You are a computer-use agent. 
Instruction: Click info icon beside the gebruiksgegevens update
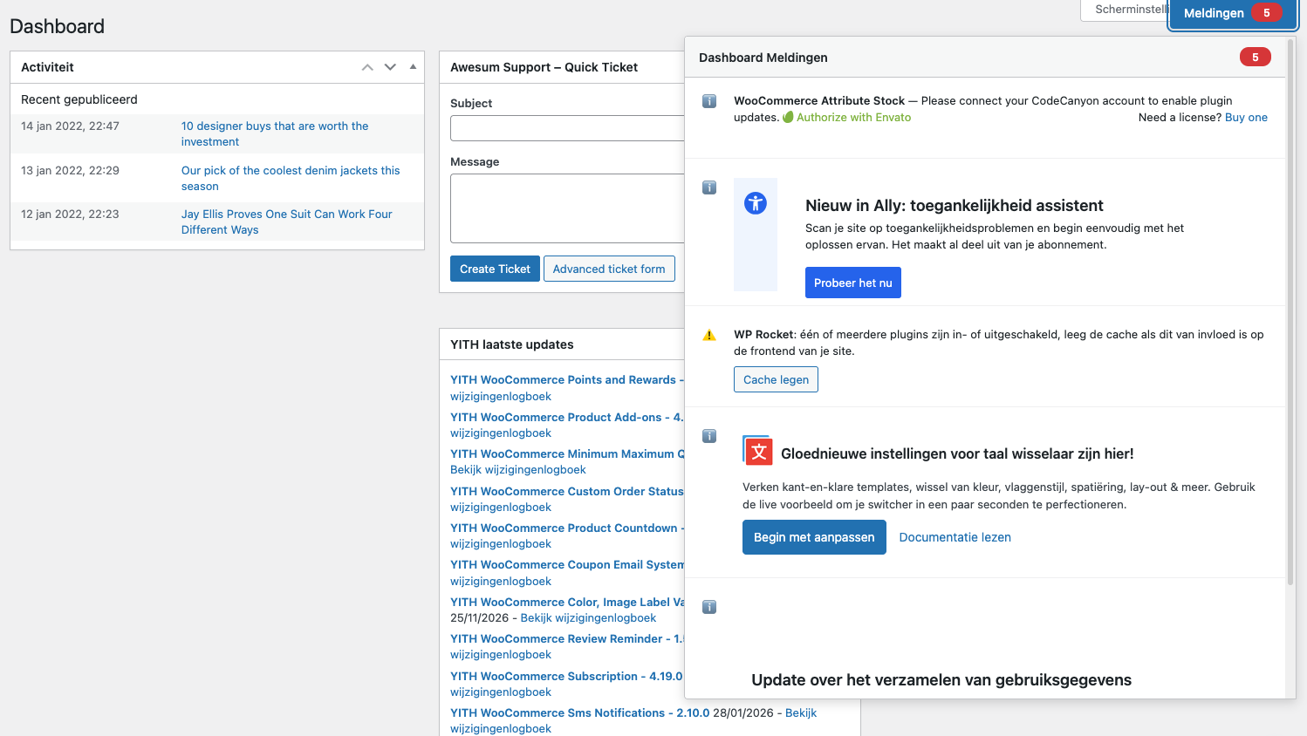coord(709,607)
